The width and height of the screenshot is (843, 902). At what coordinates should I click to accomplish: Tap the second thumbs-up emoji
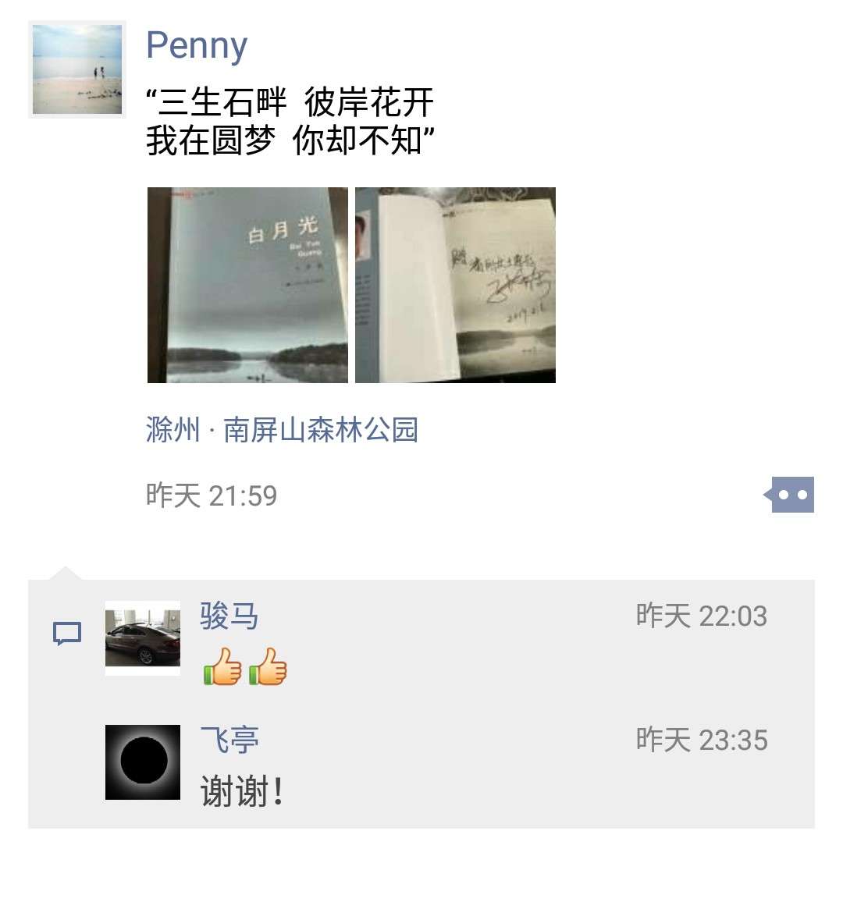coord(269,666)
